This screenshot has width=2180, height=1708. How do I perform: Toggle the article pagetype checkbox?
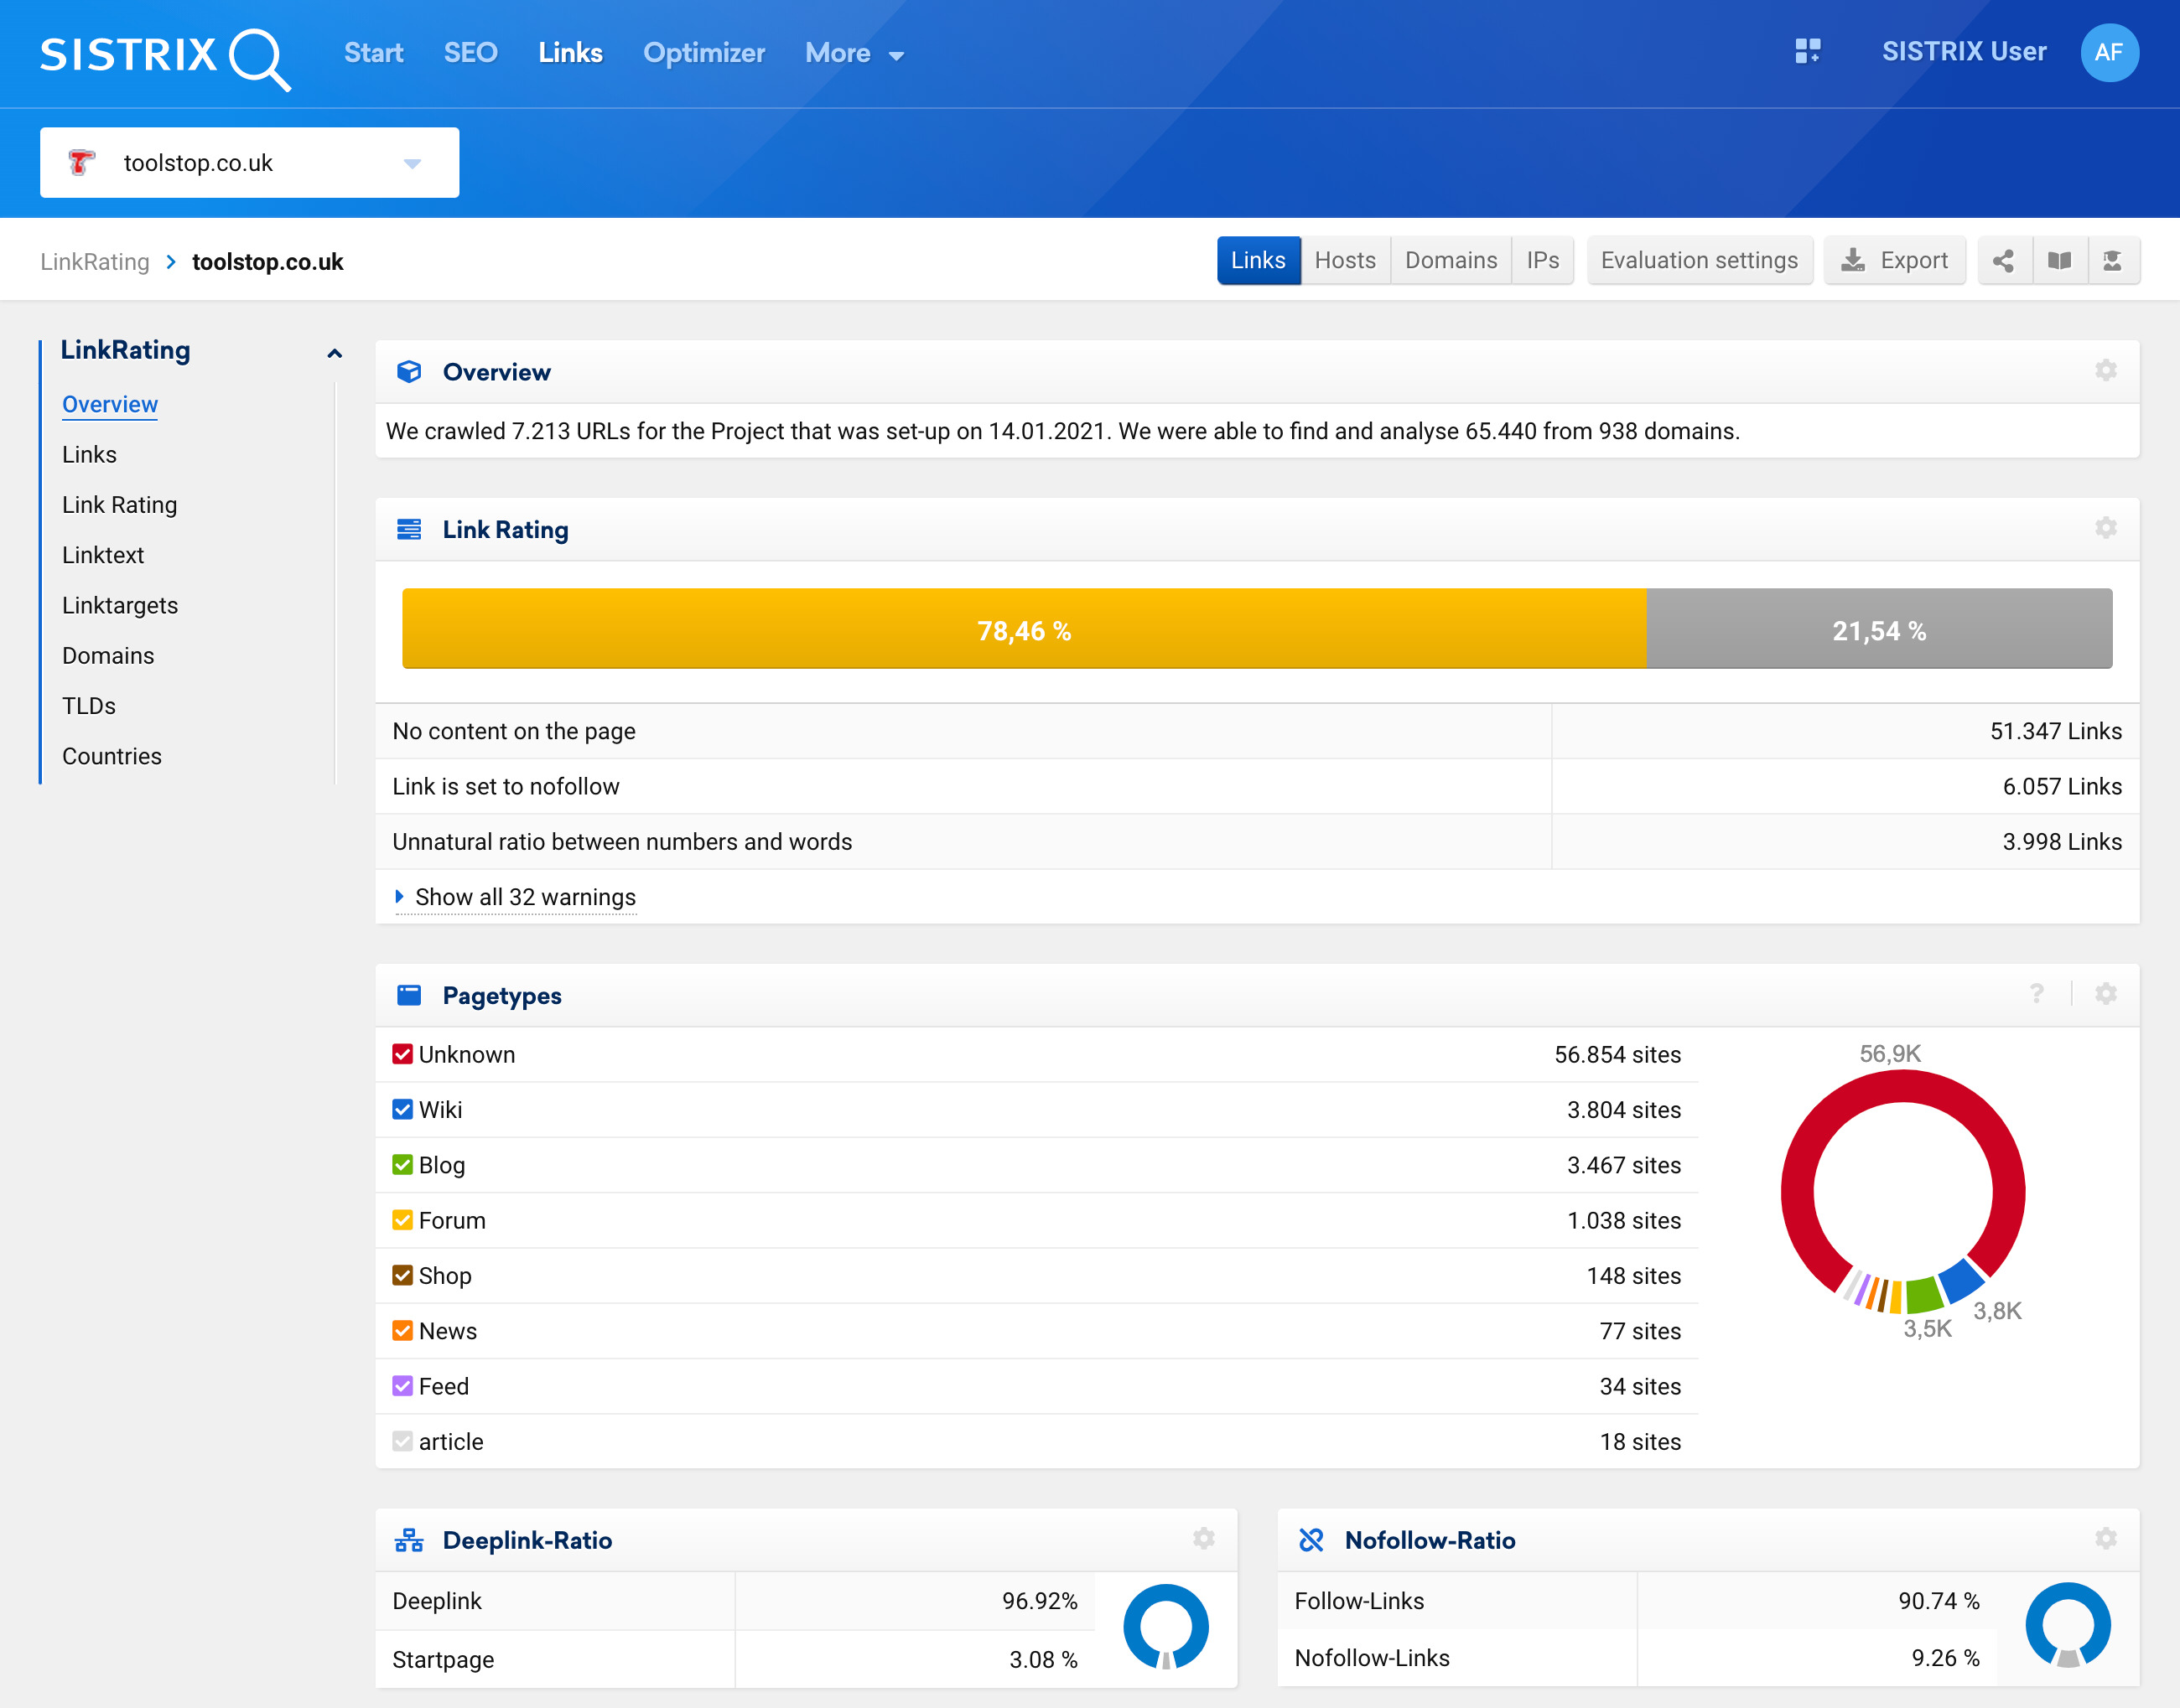coord(402,1442)
